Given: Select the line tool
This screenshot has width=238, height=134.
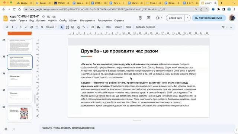Looking at the screenshot, I should (x=84, y=27).
